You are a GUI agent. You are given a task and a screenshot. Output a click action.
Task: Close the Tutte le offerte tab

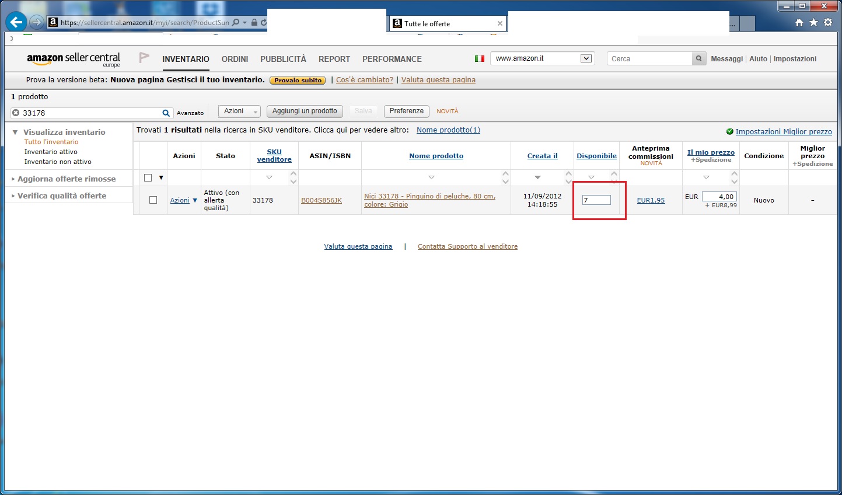(x=500, y=24)
